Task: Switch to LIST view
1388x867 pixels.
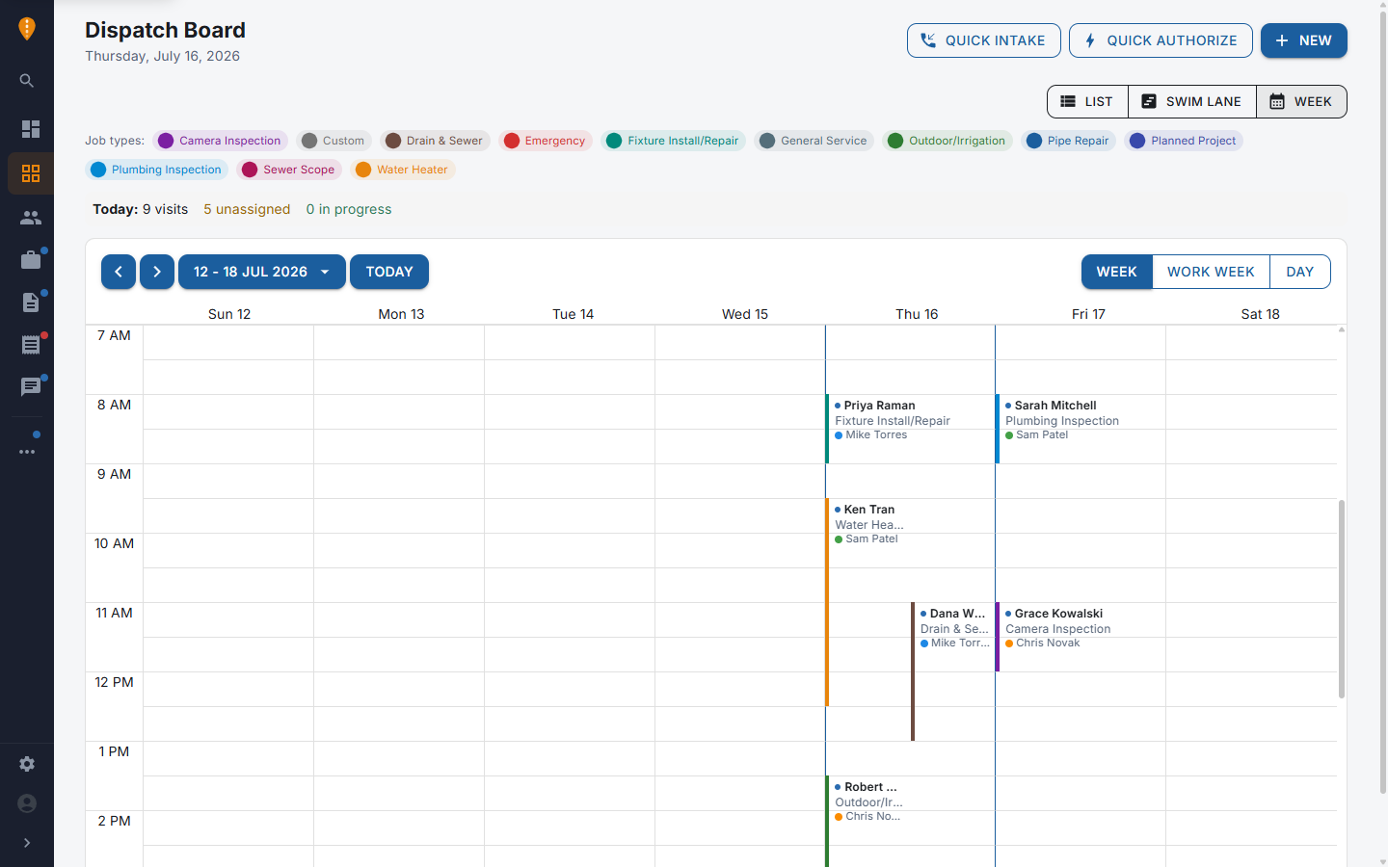Action: pos(1087,101)
